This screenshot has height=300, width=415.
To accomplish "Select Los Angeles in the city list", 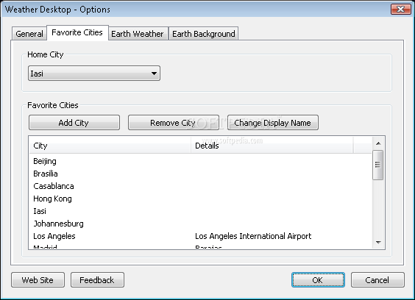I will point(54,236).
